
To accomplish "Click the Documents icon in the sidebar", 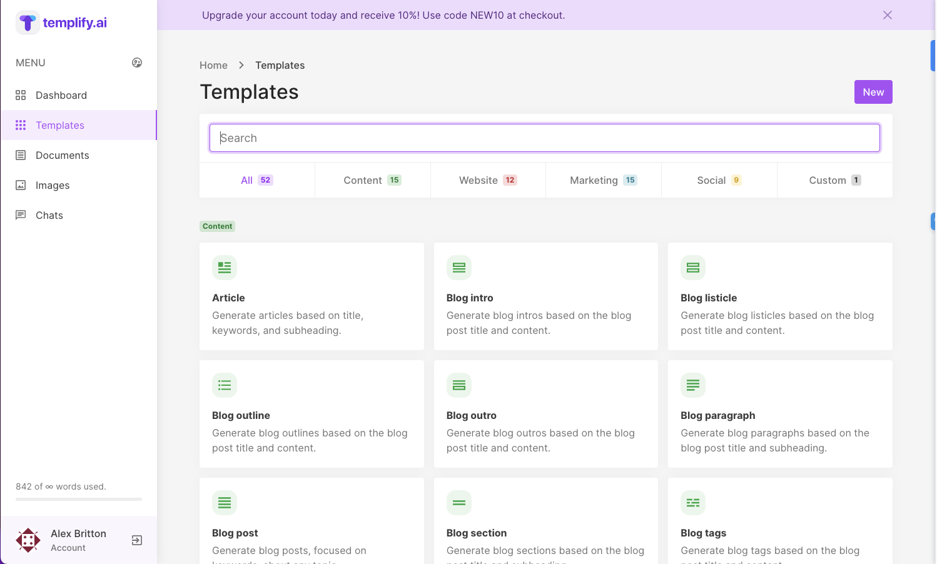I will point(21,155).
